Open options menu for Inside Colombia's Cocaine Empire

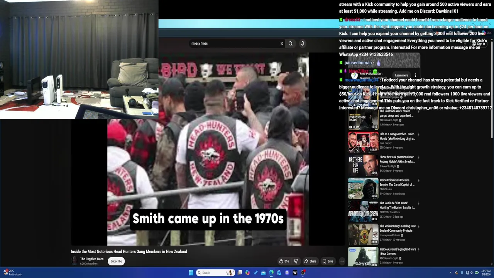(x=419, y=180)
